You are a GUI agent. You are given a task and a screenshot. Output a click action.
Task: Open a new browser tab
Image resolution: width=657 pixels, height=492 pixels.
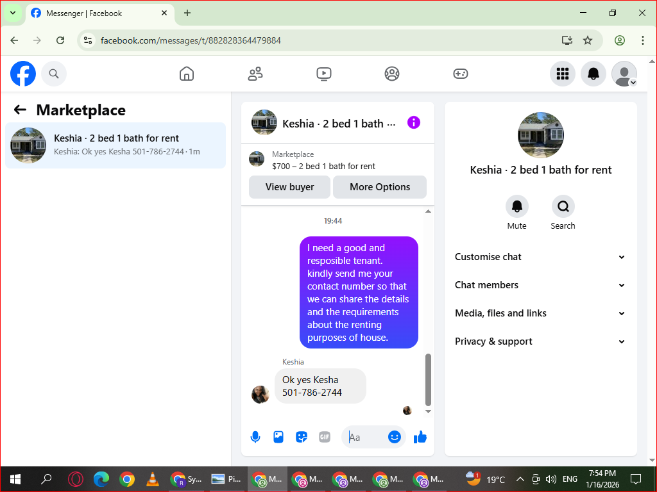click(187, 13)
